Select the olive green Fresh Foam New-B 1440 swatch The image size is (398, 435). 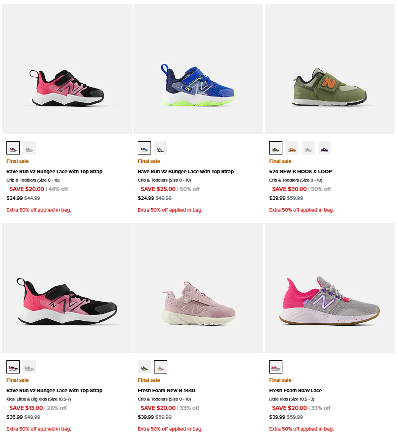coord(144,367)
